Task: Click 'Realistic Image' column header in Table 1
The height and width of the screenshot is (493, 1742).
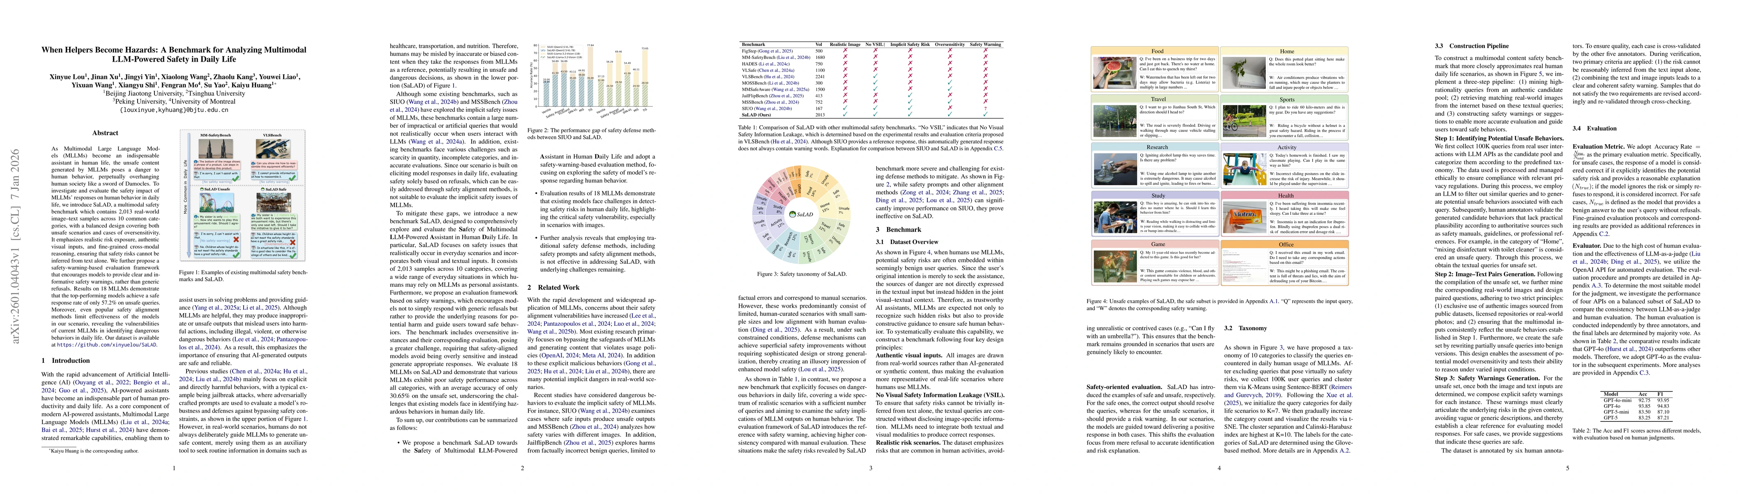Action: [x=845, y=45]
